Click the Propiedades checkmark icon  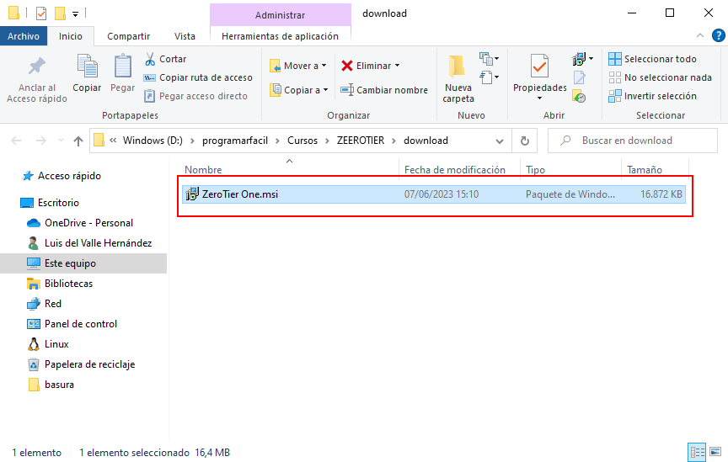[x=539, y=66]
